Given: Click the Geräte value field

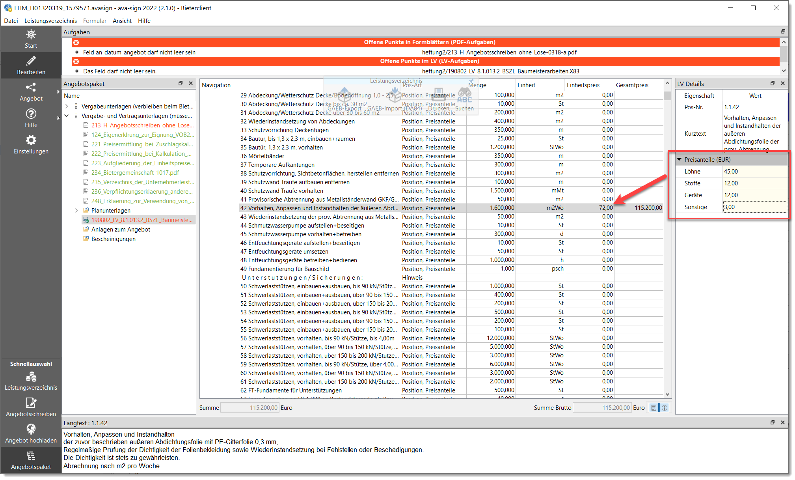Looking at the screenshot, I should click(755, 195).
